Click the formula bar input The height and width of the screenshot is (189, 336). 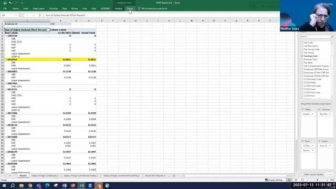point(162,15)
